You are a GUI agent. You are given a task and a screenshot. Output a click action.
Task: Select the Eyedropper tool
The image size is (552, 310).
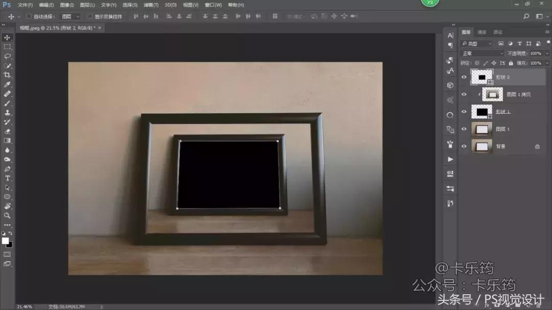7,85
